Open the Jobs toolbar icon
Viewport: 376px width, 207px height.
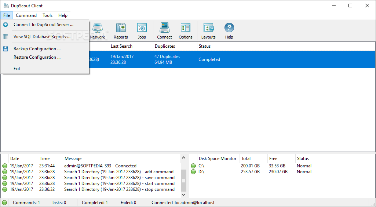[x=142, y=28]
